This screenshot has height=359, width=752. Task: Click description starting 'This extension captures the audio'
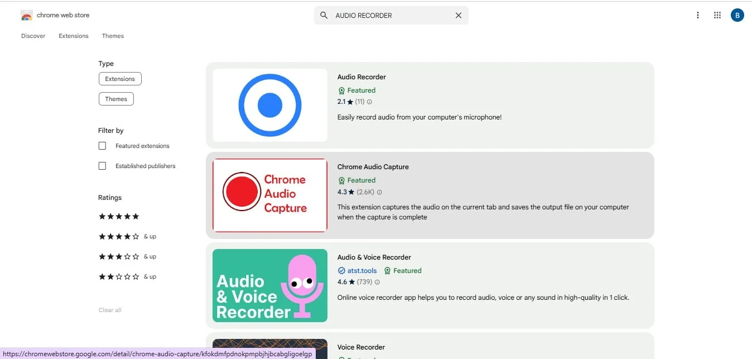pyautogui.click(x=483, y=212)
